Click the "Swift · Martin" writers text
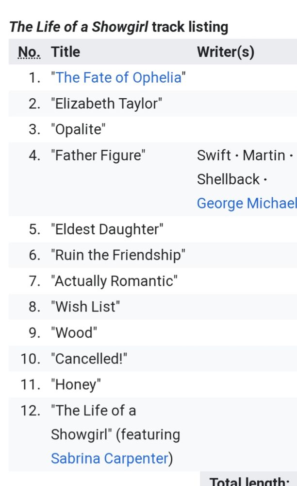The height and width of the screenshot is (486, 297). pos(241,156)
